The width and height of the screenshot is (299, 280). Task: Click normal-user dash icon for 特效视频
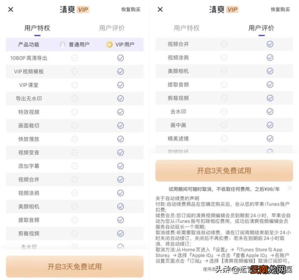pos(75,112)
